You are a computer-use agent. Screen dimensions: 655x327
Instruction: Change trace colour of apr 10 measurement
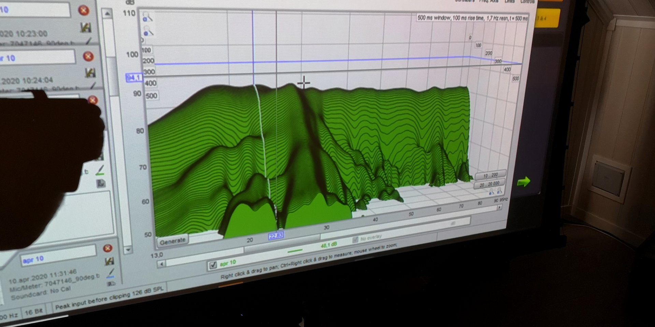111,273
